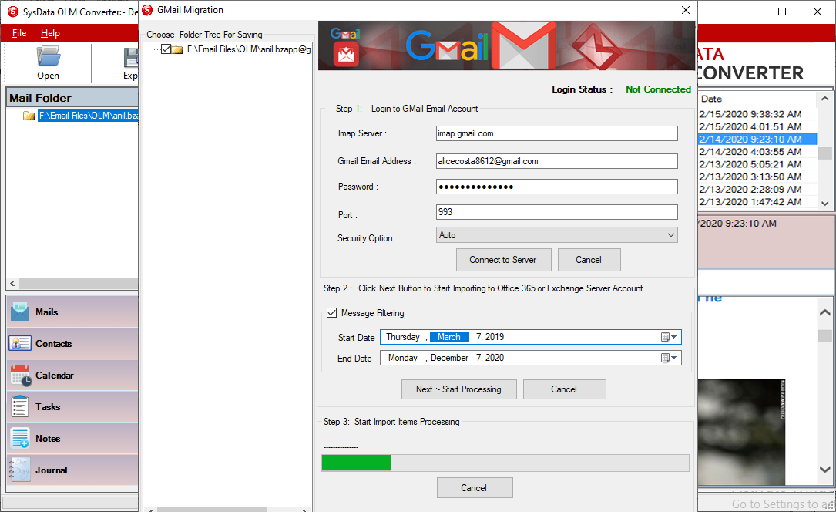836x512 pixels.
Task: Click the Gmail Email Address field
Action: click(556, 161)
